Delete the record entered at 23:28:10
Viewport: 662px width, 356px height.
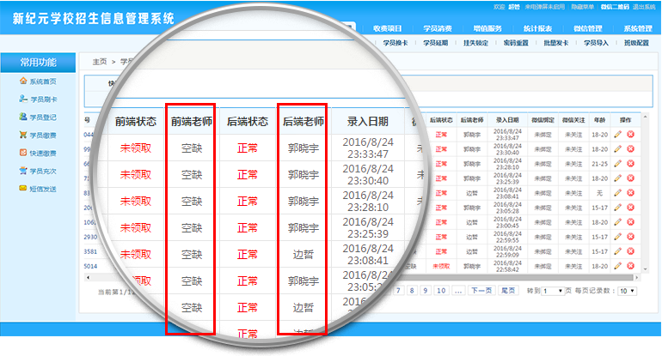631,164
